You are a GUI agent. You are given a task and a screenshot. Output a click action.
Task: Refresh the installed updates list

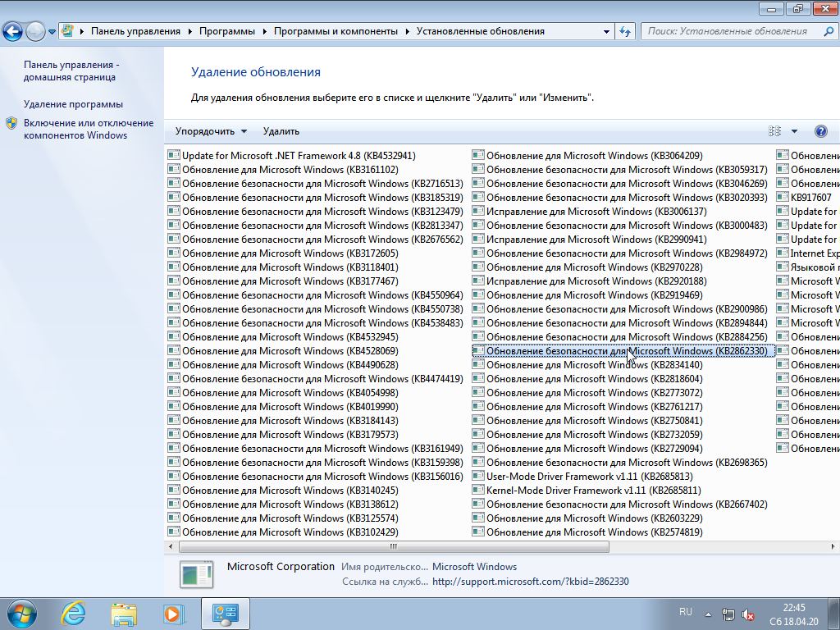tap(625, 31)
